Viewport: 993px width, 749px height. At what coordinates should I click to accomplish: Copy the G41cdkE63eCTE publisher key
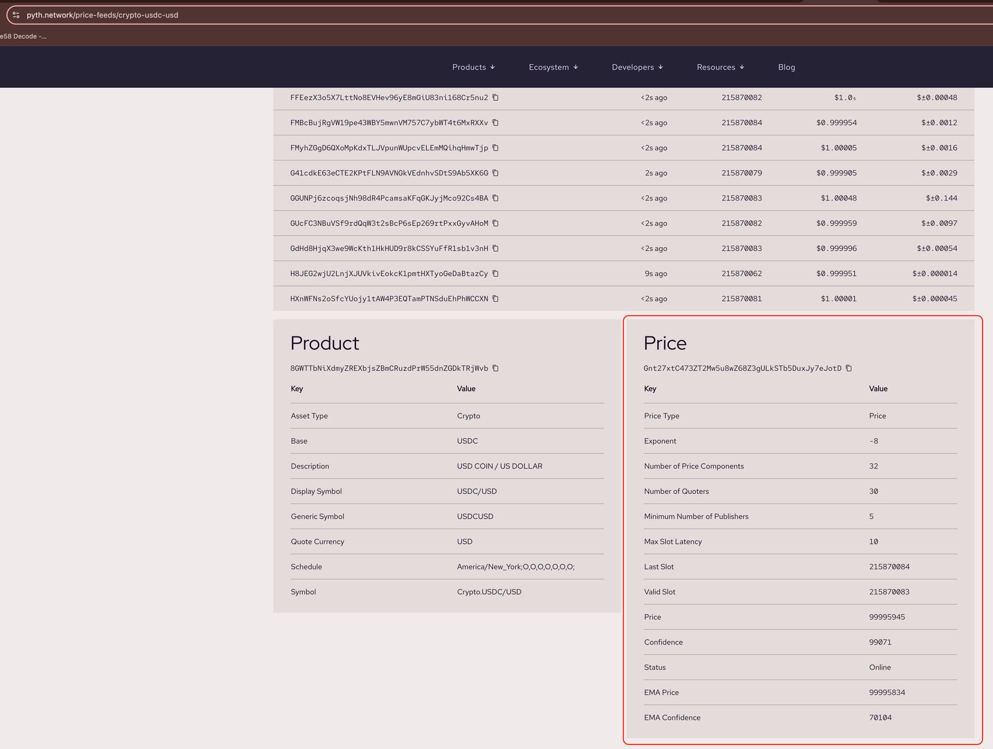(495, 173)
